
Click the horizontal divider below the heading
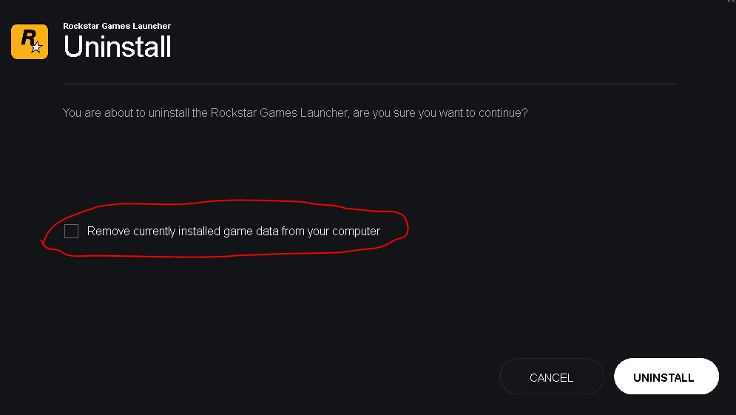370,84
